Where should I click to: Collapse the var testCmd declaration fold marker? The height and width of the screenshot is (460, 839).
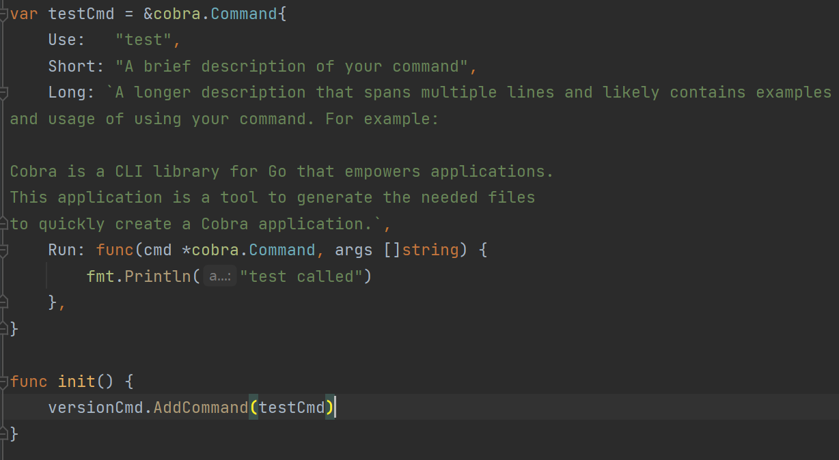pos(3,14)
